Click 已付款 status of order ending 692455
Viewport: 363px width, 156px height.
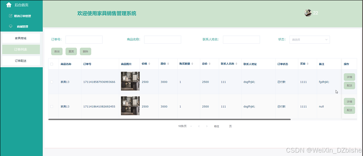click(x=281, y=107)
